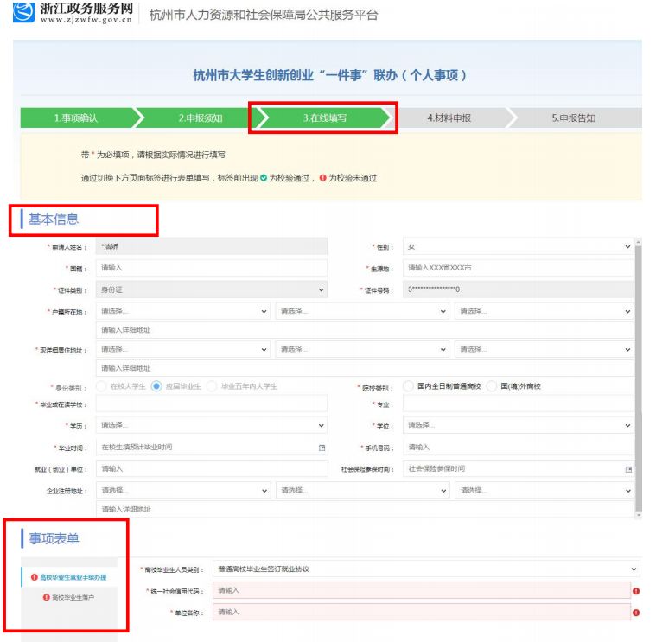Open the 高校毕业生人员类别 dropdown
The width and height of the screenshot is (656, 642).
click(x=426, y=569)
